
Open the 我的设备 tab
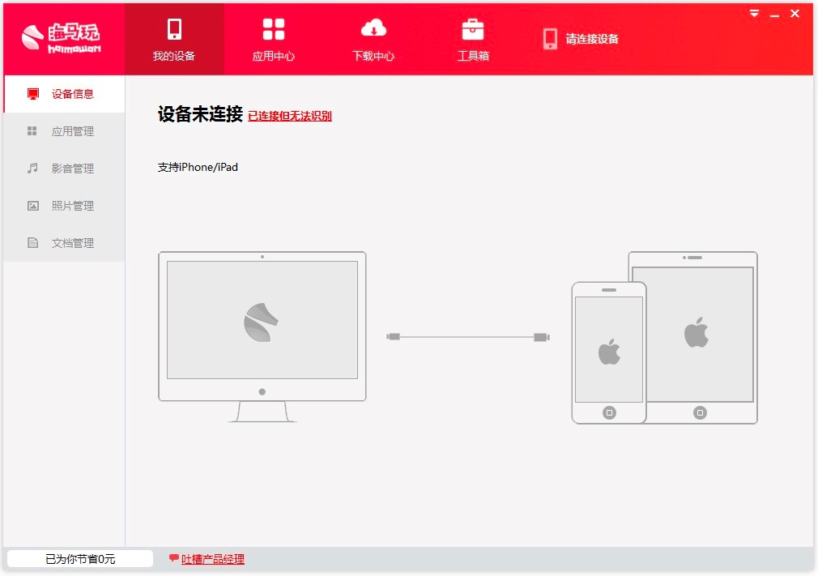click(x=174, y=39)
